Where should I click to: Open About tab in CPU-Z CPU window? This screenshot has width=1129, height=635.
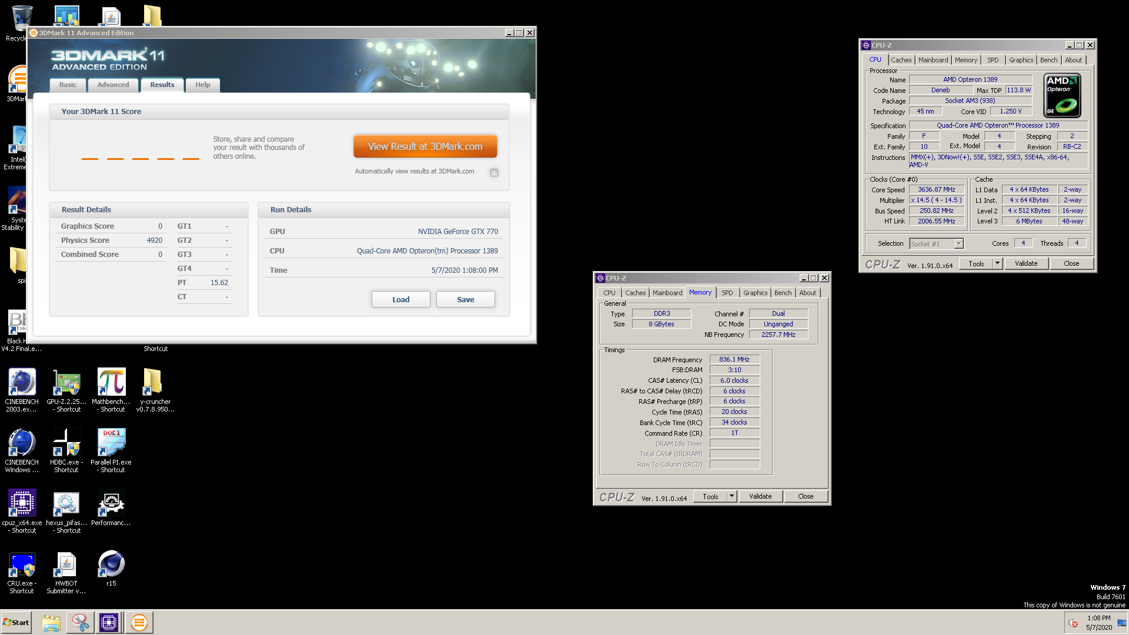(x=1074, y=60)
